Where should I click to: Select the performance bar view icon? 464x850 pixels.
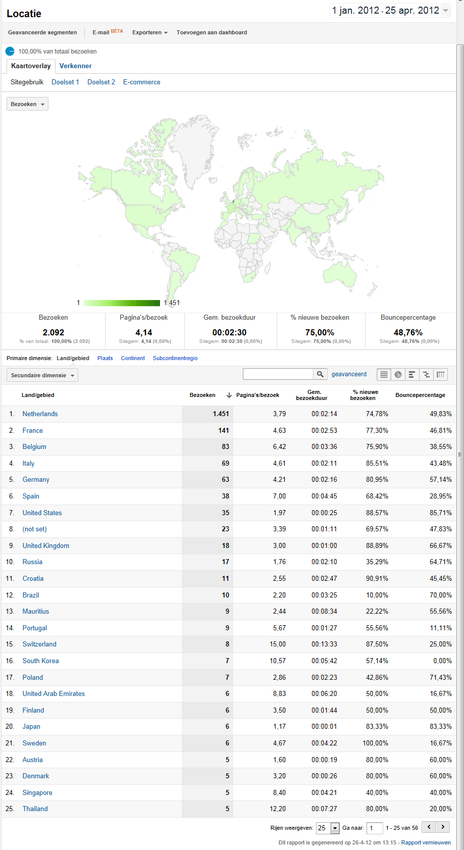[x=412, y=374]
